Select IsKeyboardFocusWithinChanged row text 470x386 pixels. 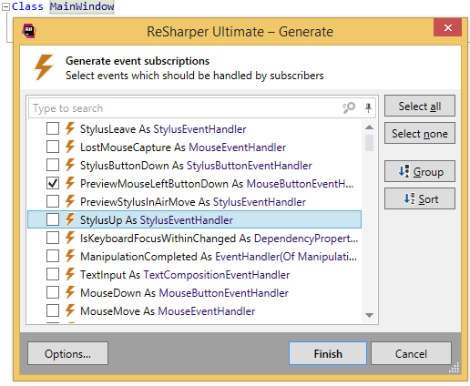219,239
